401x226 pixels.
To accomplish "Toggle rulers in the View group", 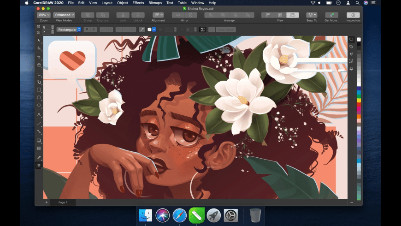I will (x=267, y=15).
